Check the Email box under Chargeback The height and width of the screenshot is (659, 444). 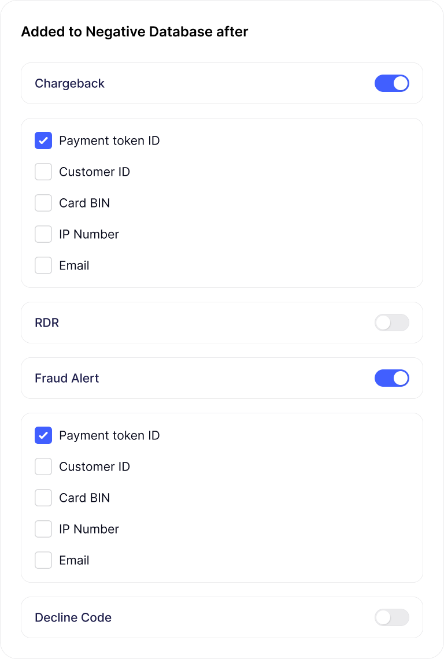[x=43, y=265]
